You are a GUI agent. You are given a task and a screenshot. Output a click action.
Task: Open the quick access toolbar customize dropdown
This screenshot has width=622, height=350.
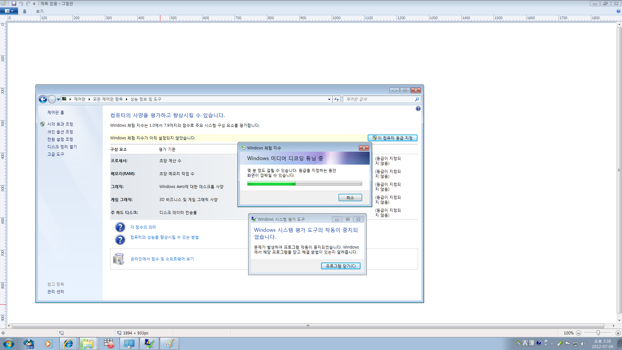pos(34,4)
